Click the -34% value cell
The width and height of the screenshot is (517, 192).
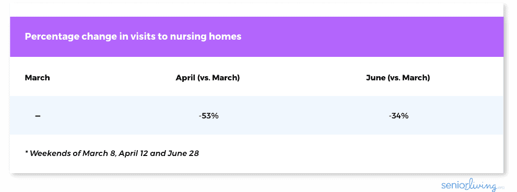(398, 116)
